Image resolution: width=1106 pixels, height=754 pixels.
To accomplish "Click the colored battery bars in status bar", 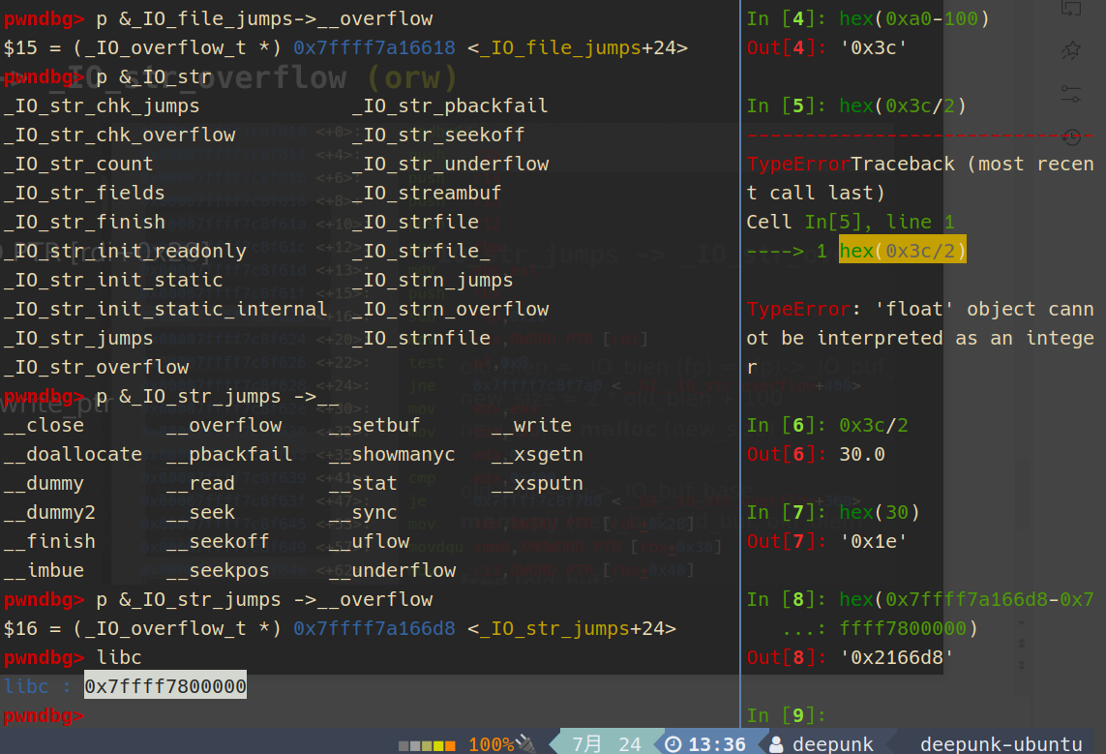I will (427, 745).
